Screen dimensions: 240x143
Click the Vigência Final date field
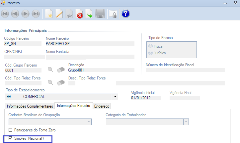coord(185,98)
